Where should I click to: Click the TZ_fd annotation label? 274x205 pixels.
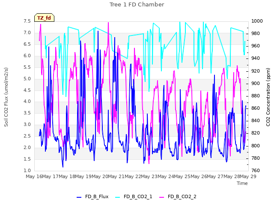coord(44,18)
